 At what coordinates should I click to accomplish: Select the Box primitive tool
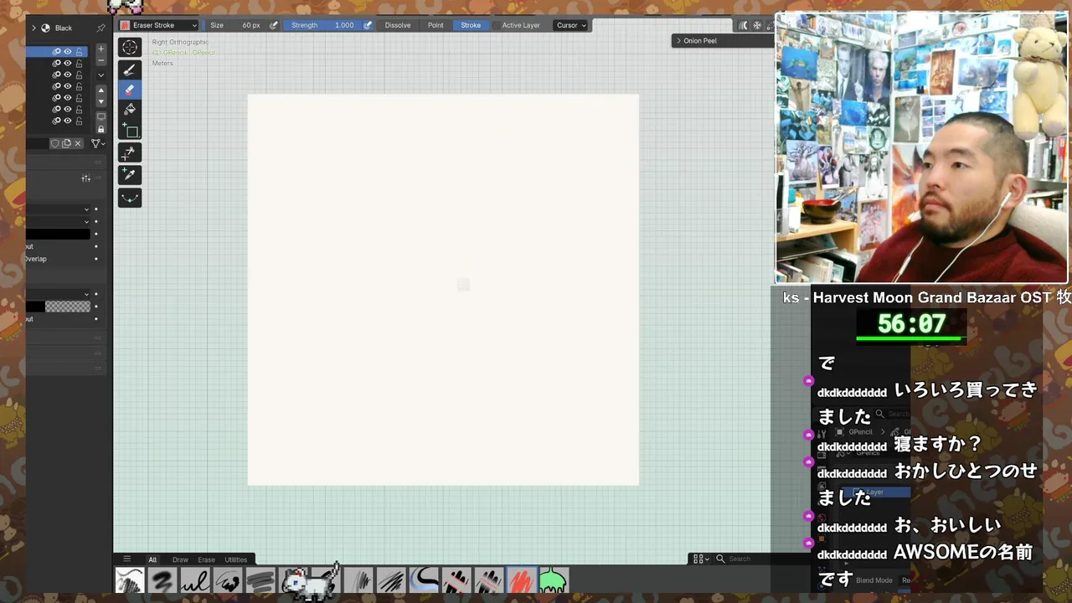[130, 130]
